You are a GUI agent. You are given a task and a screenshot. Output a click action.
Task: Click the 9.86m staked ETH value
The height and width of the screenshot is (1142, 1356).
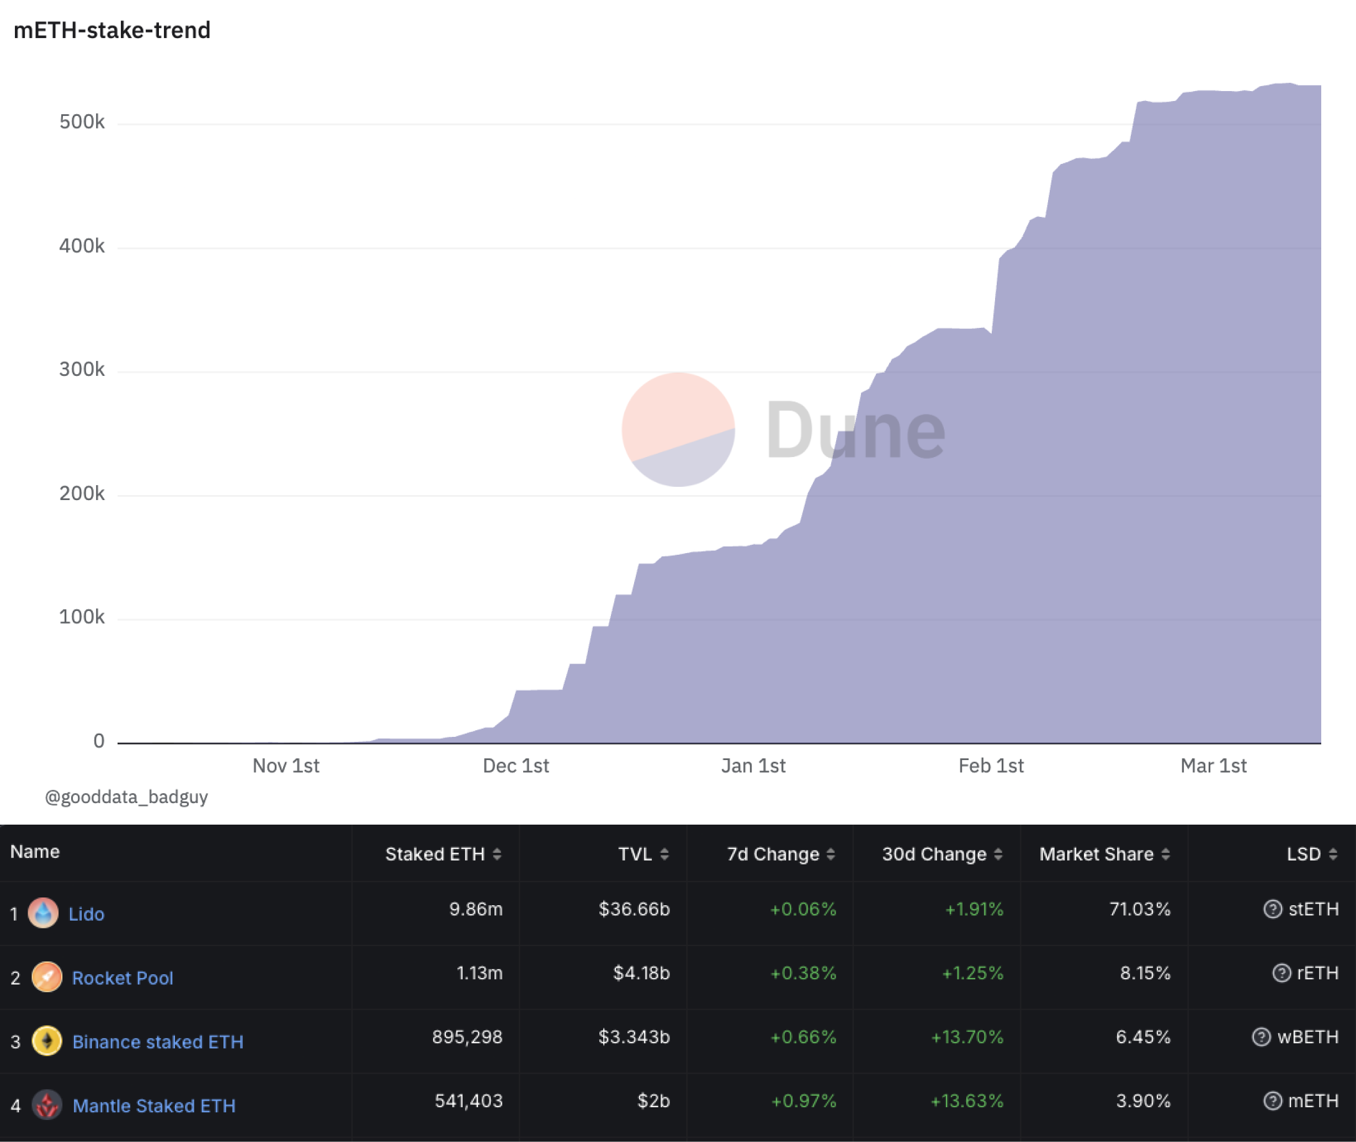pyautogui.click(x=476, y=909)
